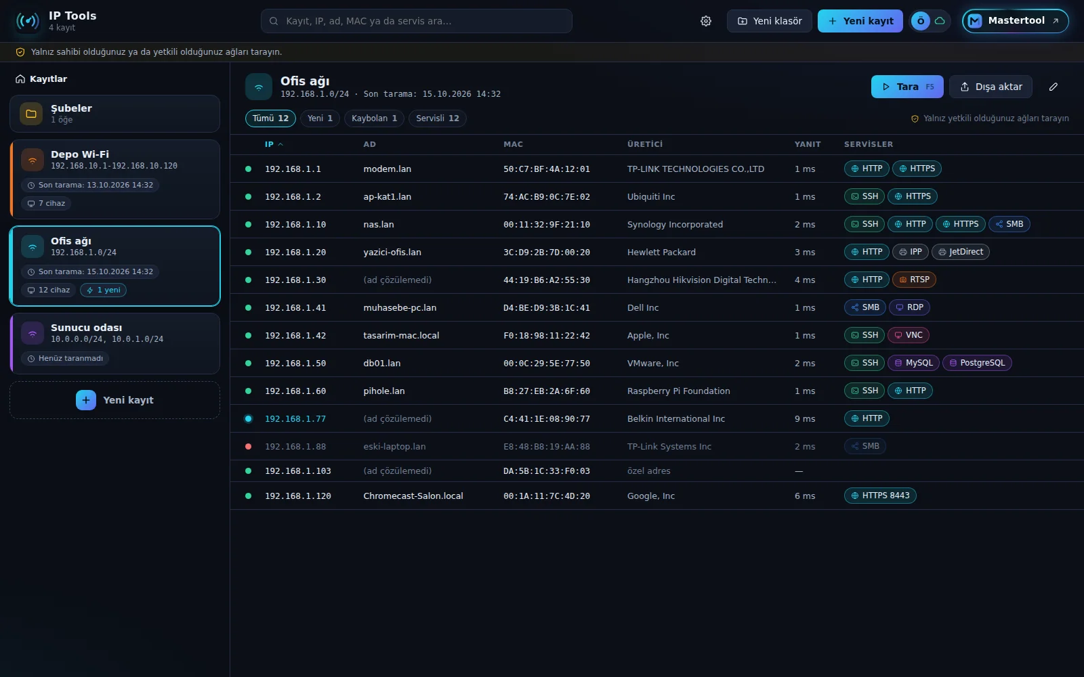1084x677 pixels.
Task: Select the Depo Wi-Fi record
Action: 114,179
